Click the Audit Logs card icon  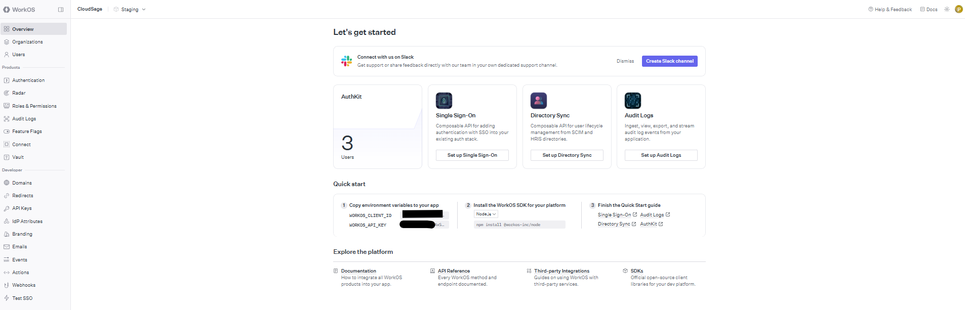(x=633, y=101)
